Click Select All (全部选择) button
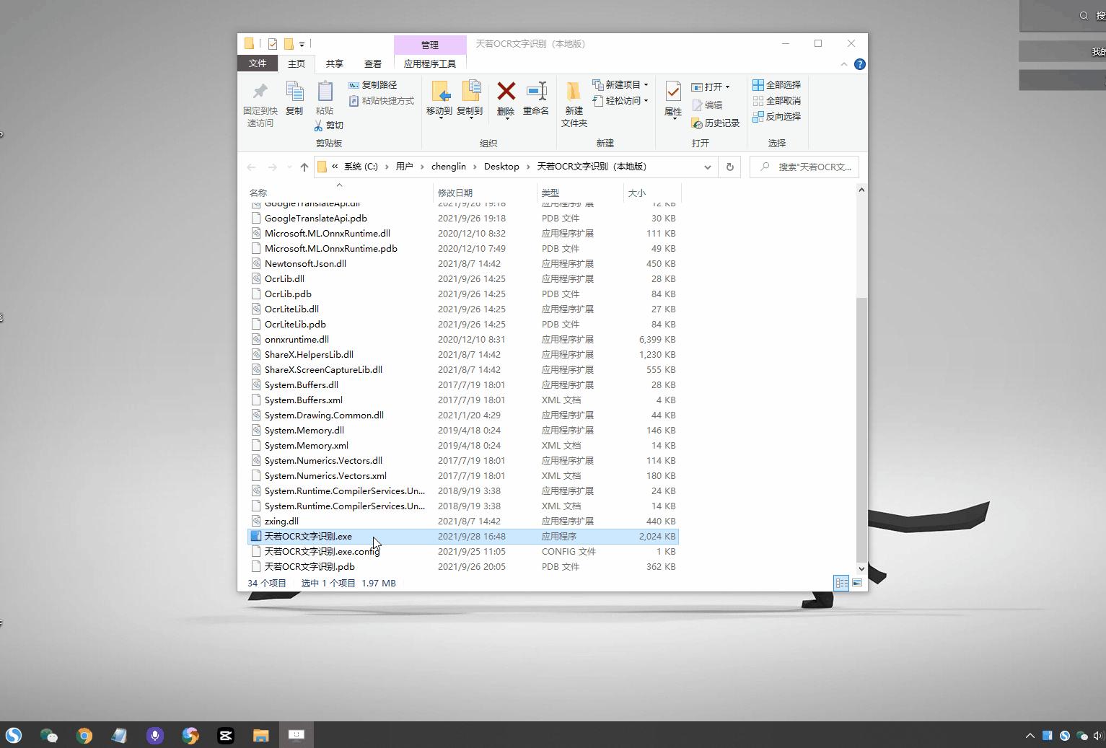The image size is (1106, 748). click(776, 84)
